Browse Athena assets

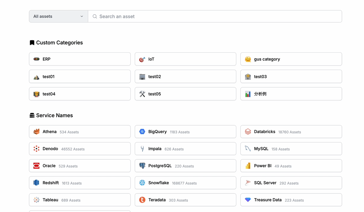80,132
